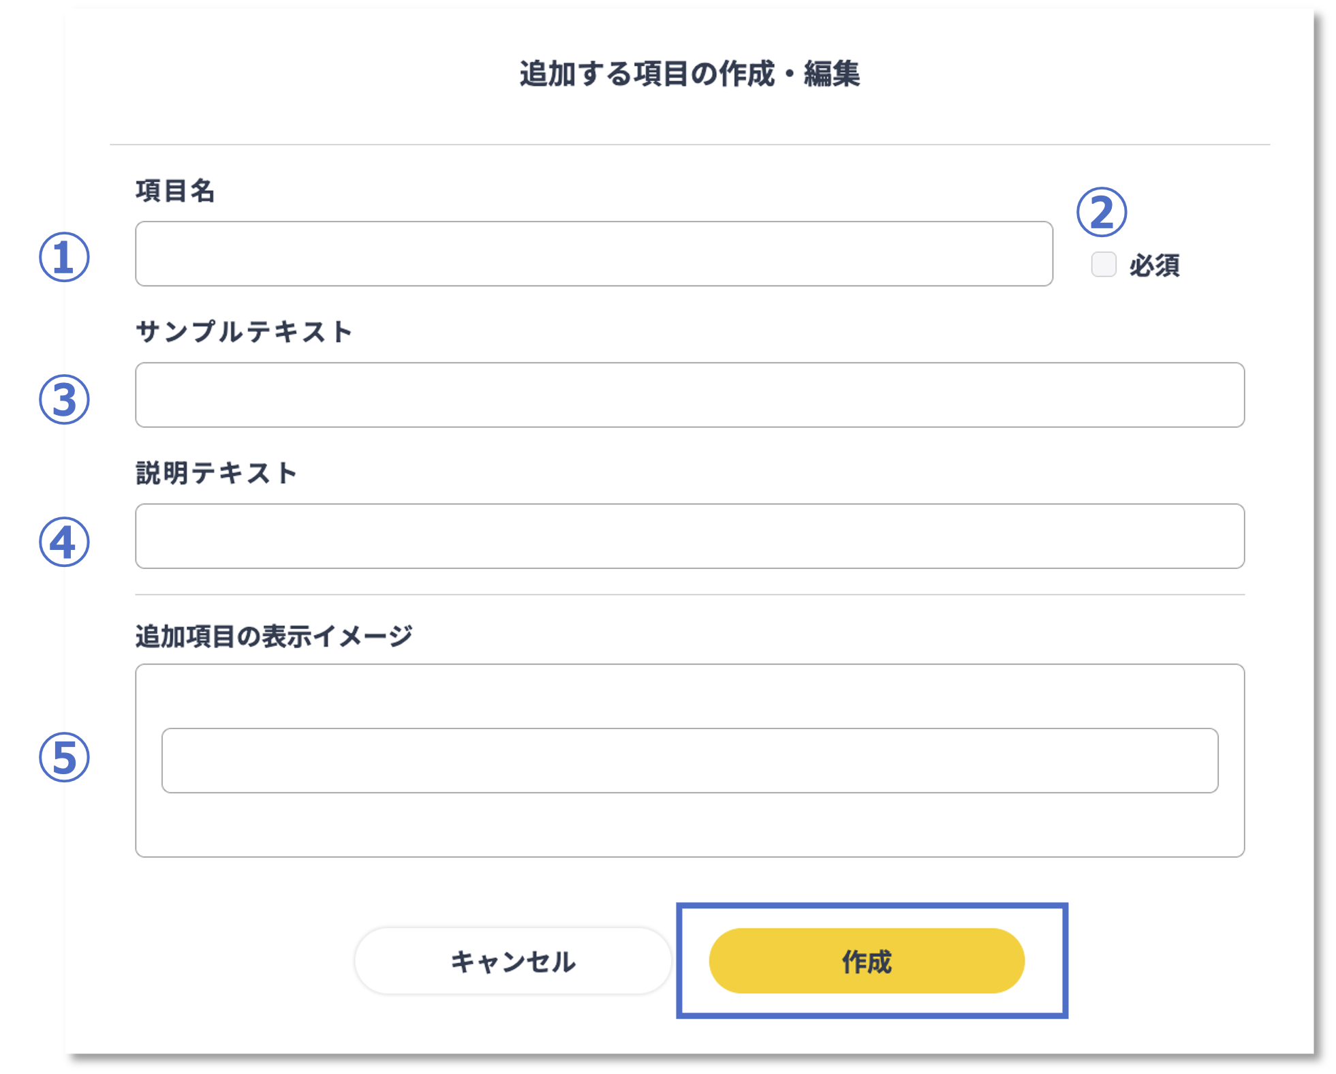Viewport: 1336px width, 1074px height.
Task: Click the dialog title 追加する項目の作成・編集
Action: (x=689, y=74)
